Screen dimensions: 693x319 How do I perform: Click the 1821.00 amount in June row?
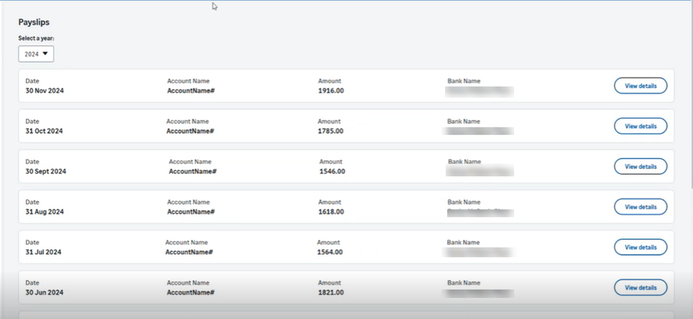[x=331, y=293]
